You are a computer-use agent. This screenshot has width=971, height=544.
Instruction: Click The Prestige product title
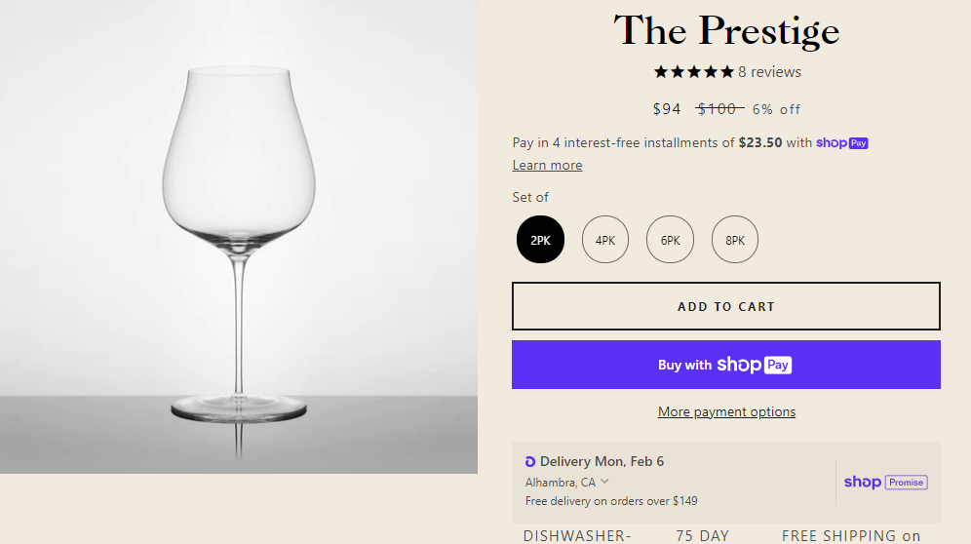coord(726,30)
